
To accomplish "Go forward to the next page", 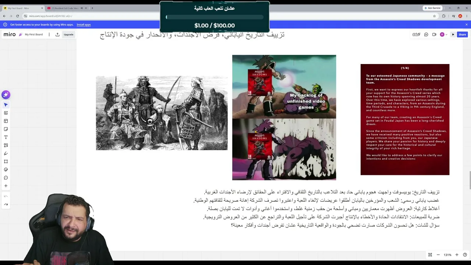I will (11, 16).
